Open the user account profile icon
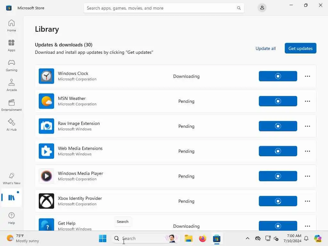 pos(262,8)
